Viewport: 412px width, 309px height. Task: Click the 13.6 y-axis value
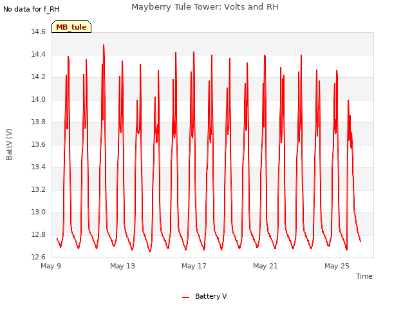coord(39,145)
